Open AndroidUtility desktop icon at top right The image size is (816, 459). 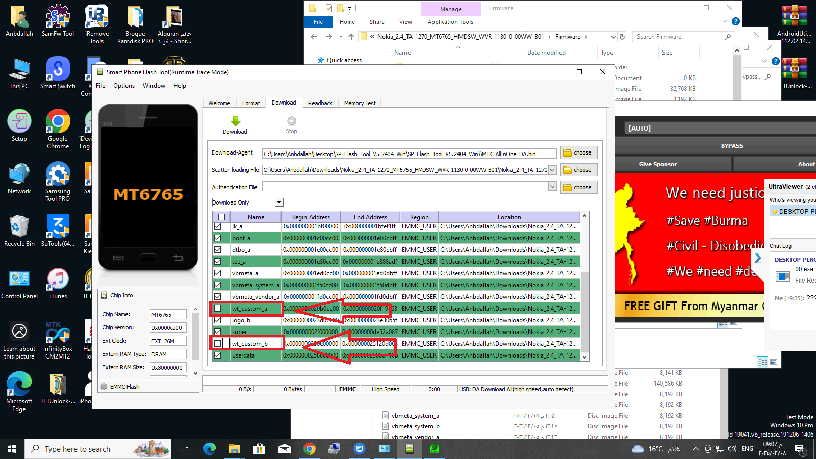795,24
